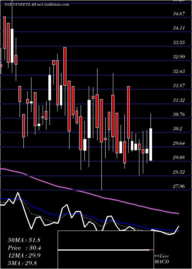Select the 29.64 axis value
Screen dimensions: 192x269
click(179, 143)
